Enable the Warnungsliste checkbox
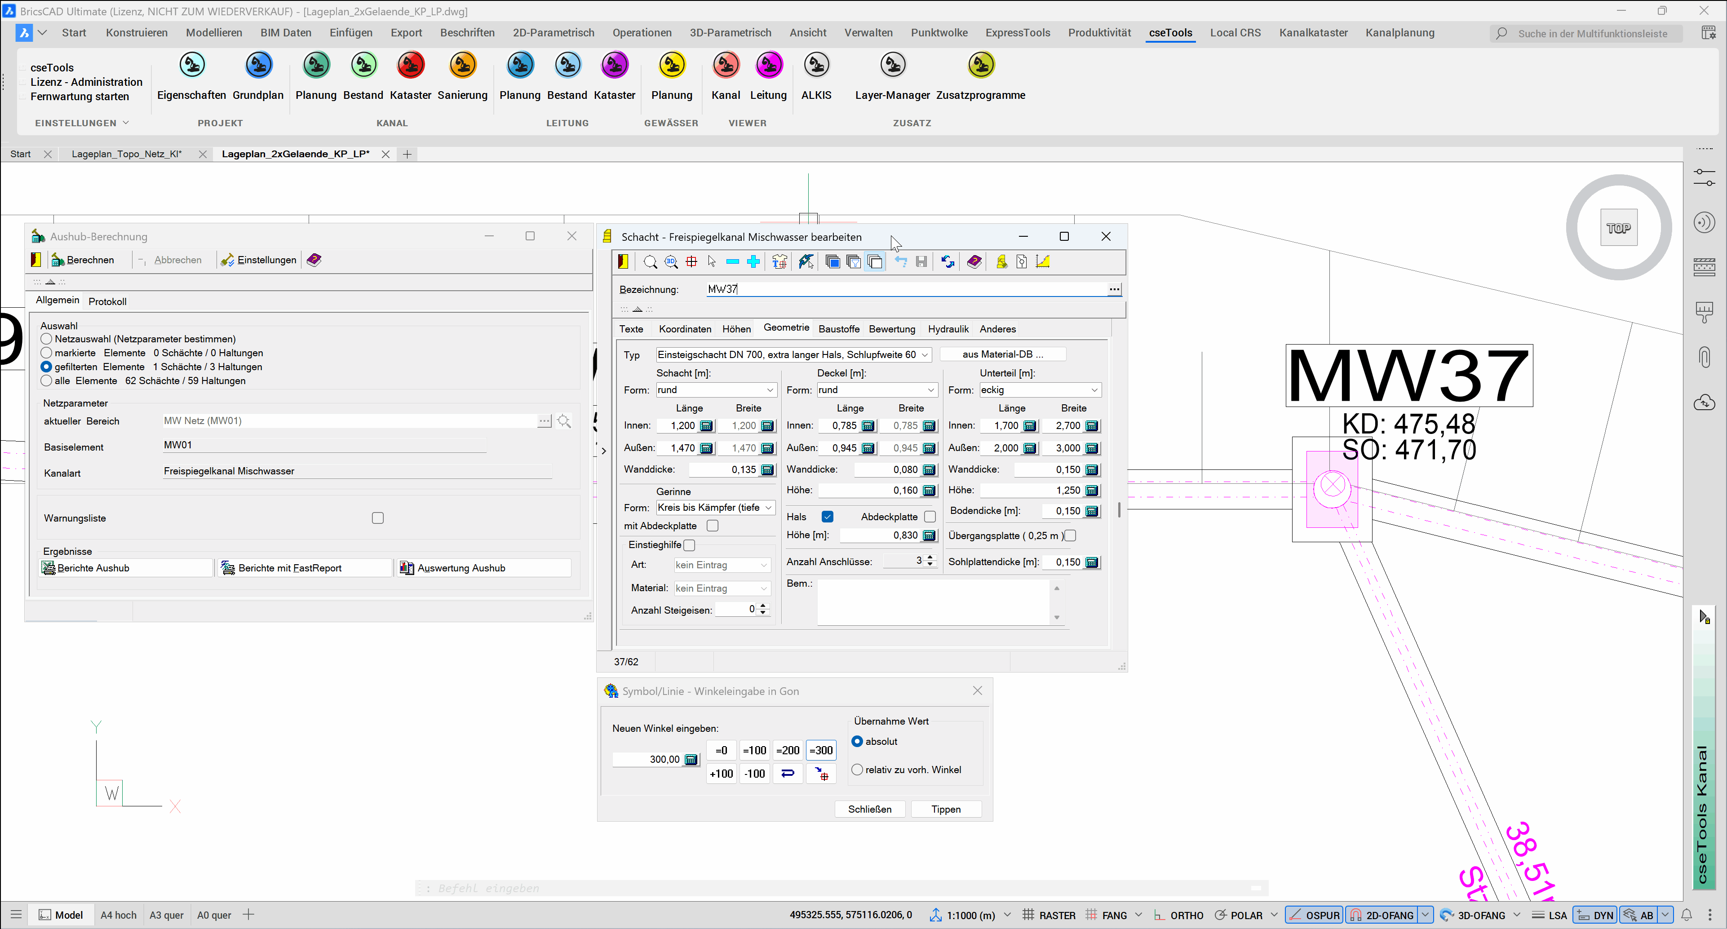 point(377,518)
